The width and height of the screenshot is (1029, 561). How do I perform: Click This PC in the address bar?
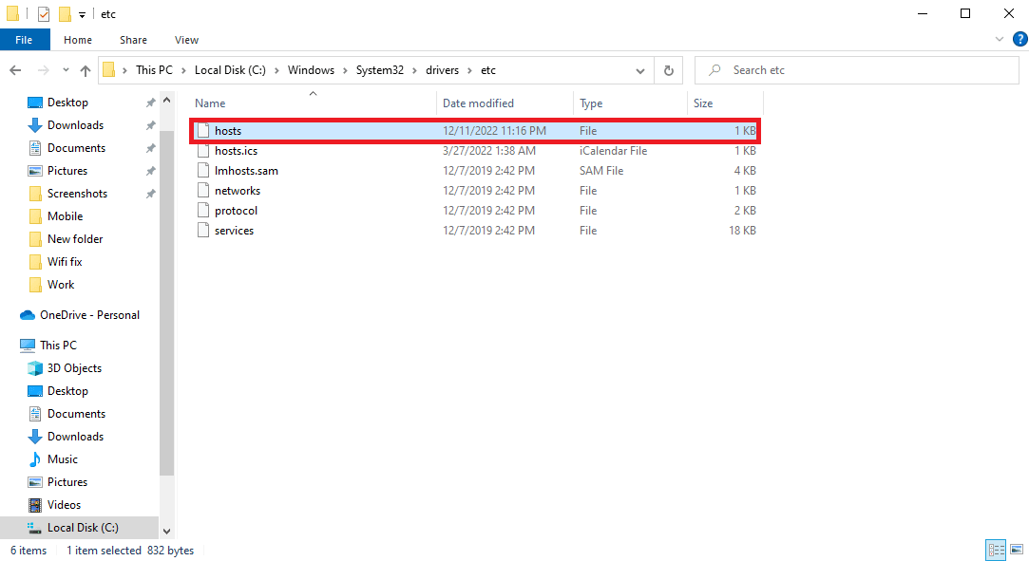coord(154,70)
